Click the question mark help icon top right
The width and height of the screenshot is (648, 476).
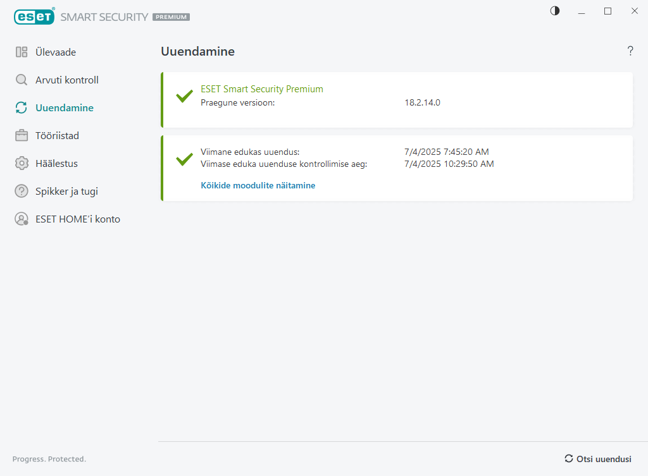(x=630, y=51)
